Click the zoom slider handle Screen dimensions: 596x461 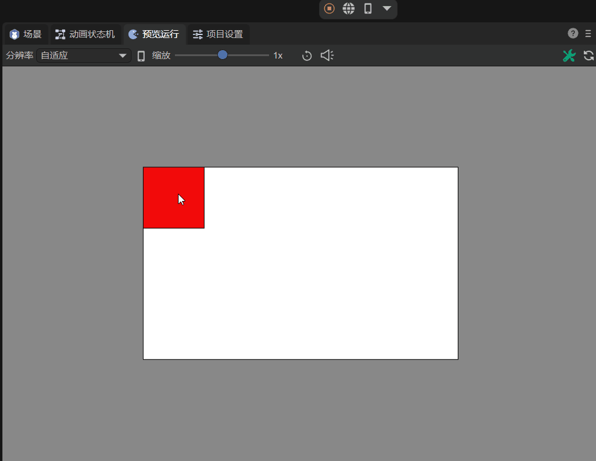click(x=223, y=55)
